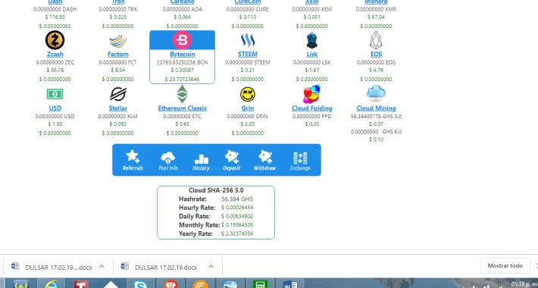Image resolution: width=538 pixels, height=288 pixels.
Task: Click the 0.00000000 PPD balance
Action: coord(312,117)
